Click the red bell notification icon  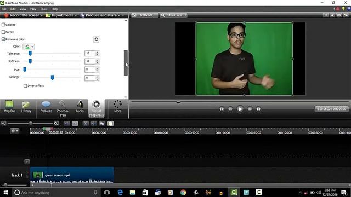click(x=338, y=9)
